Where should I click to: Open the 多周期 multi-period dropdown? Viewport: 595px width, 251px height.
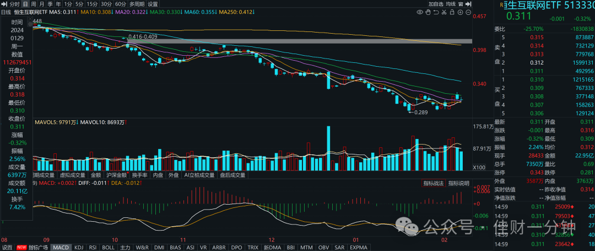click(x=137, y=4)
